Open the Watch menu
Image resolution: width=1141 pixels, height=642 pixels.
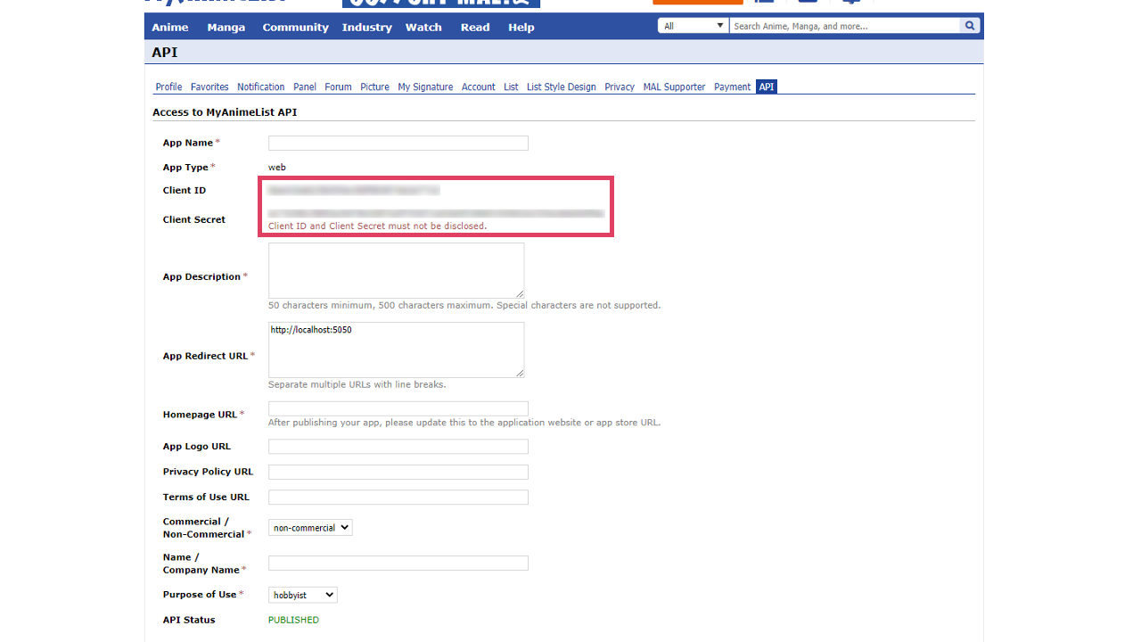pos(423,27)
